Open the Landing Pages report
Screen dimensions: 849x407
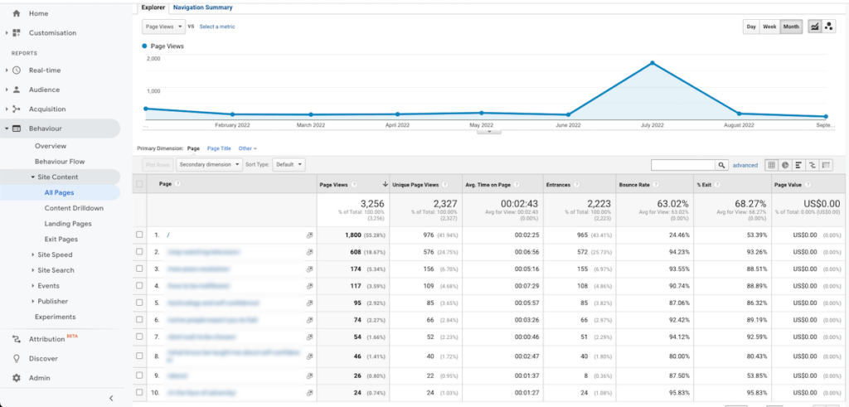coord(68,224)
